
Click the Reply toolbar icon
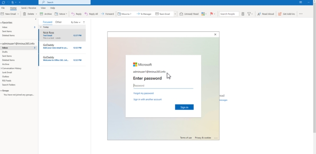[73, 14]
